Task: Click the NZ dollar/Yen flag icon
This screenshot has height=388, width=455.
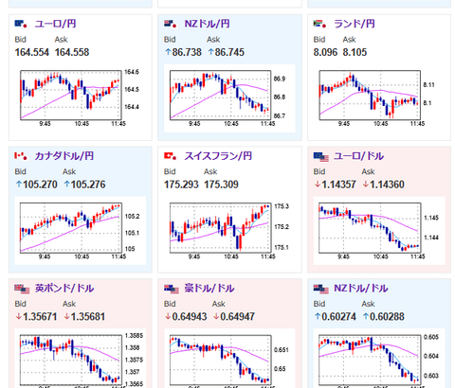Action: [x=171, y=24]
